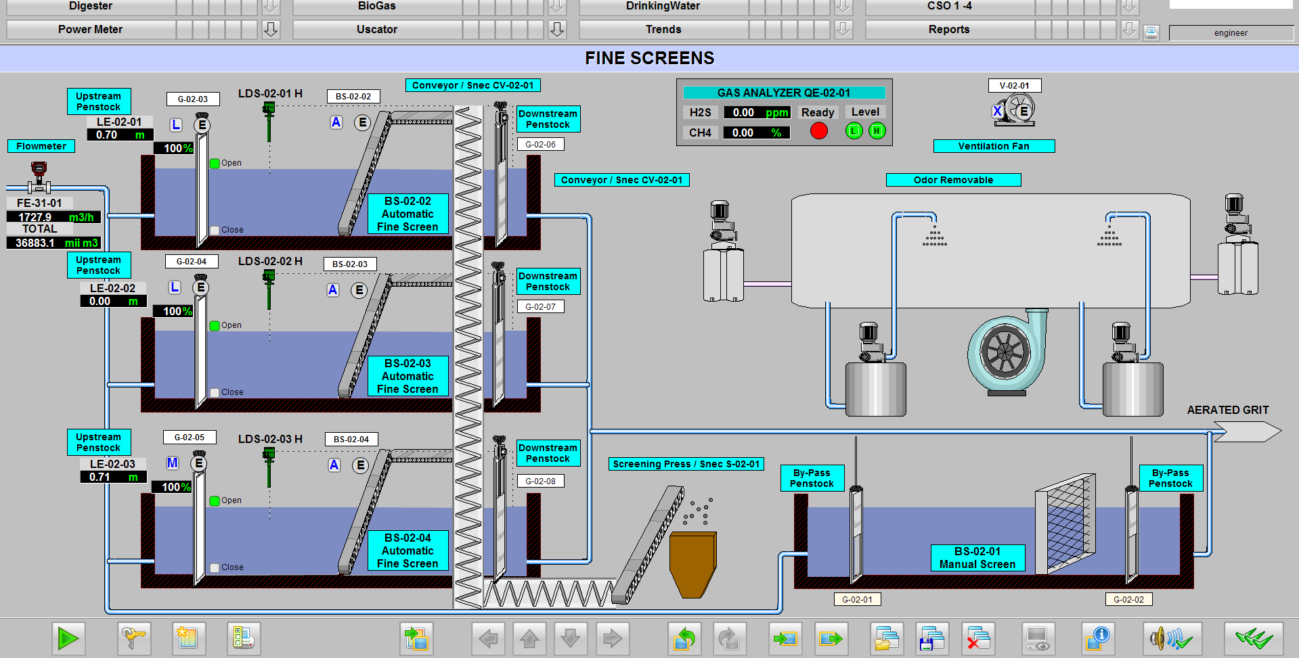Open the save screen configuration icon
The height and width of the screenshot is (658, 1299).
click(x=931, y=638)
